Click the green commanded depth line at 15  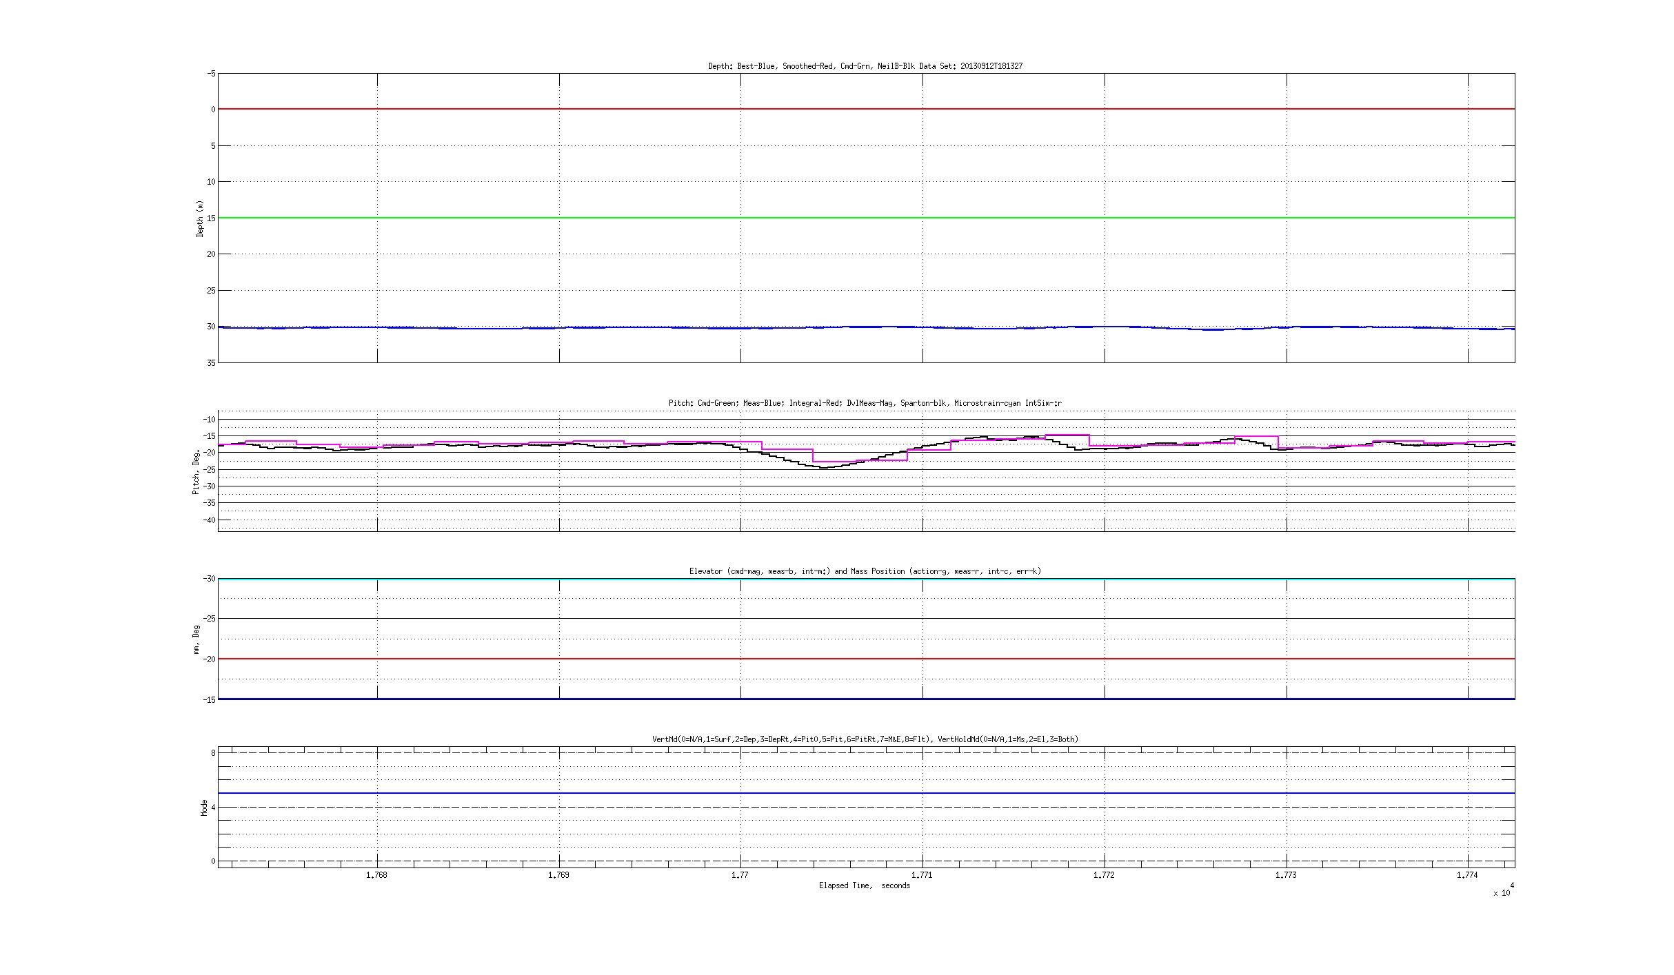pyautogui.click(x=866, y=218)
